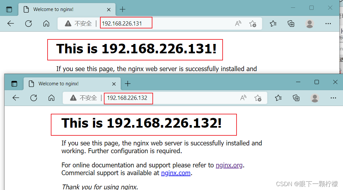Open favorites list in the 192.168.226.131 window

point(273,23)
